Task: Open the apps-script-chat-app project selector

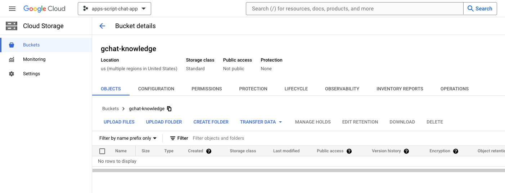Action: pyautogui.click(x=114, y=9)
